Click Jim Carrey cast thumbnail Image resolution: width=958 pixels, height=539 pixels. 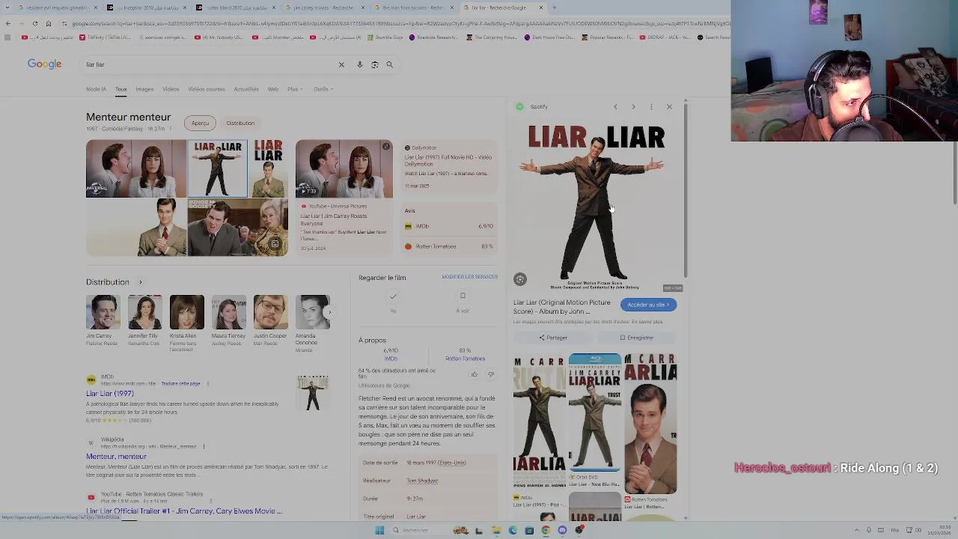[x=103, y=312]
